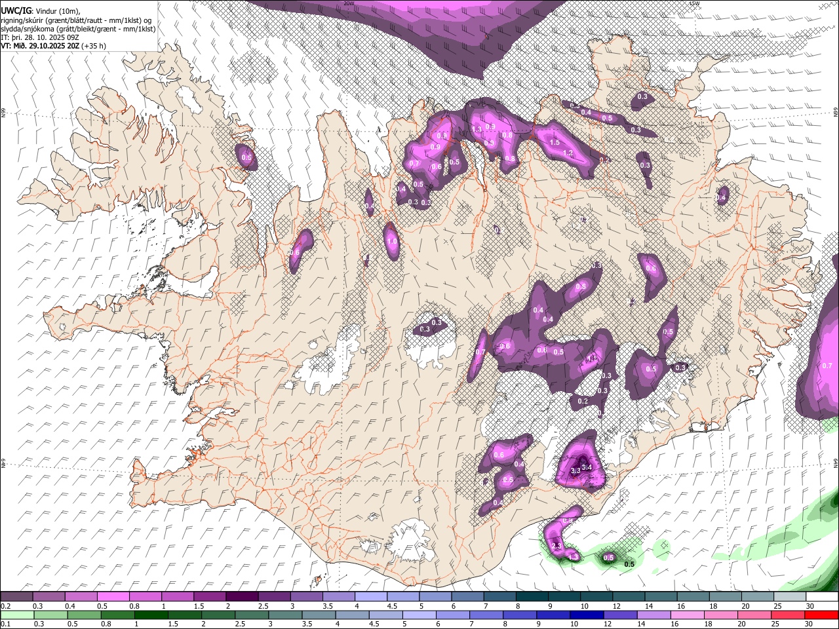This screenshot has width=839, height=629.
Task: Pick the dark teal 8 swatch in the snow scale
Action: (x=532, y=597)
